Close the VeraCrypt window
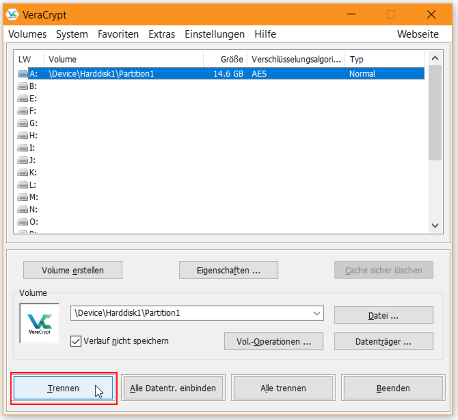The height and width of the screenshot is (420, 458). [431, 14]
